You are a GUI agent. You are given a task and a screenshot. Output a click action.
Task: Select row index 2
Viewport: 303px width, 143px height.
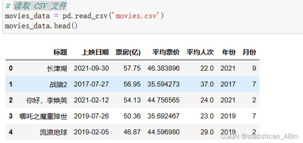[x=11, y=100]
